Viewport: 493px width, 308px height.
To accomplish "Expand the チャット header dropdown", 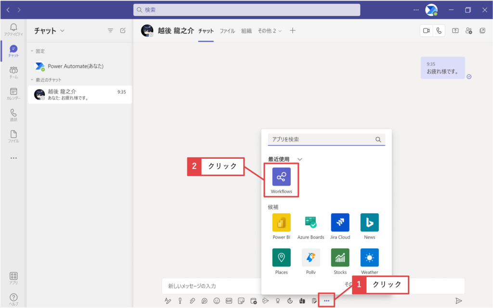I will 62,31.
